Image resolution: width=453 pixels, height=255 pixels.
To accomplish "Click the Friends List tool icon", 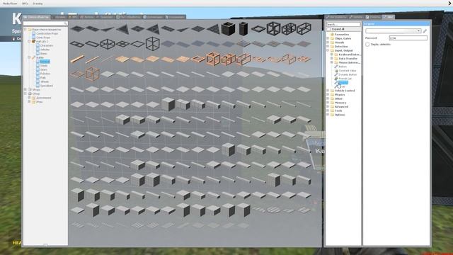I will [x=336, y=79].
